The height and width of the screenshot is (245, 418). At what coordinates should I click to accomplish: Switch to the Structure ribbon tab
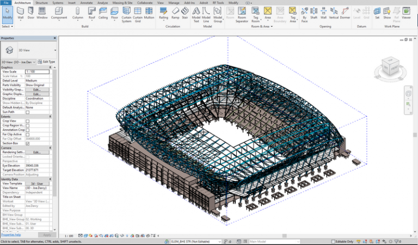point(41,3)
